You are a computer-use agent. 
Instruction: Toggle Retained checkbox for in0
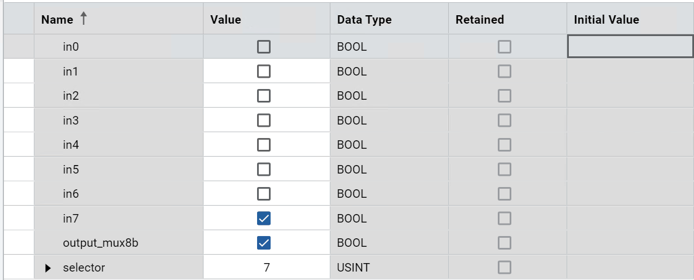[x=505, y=47]
